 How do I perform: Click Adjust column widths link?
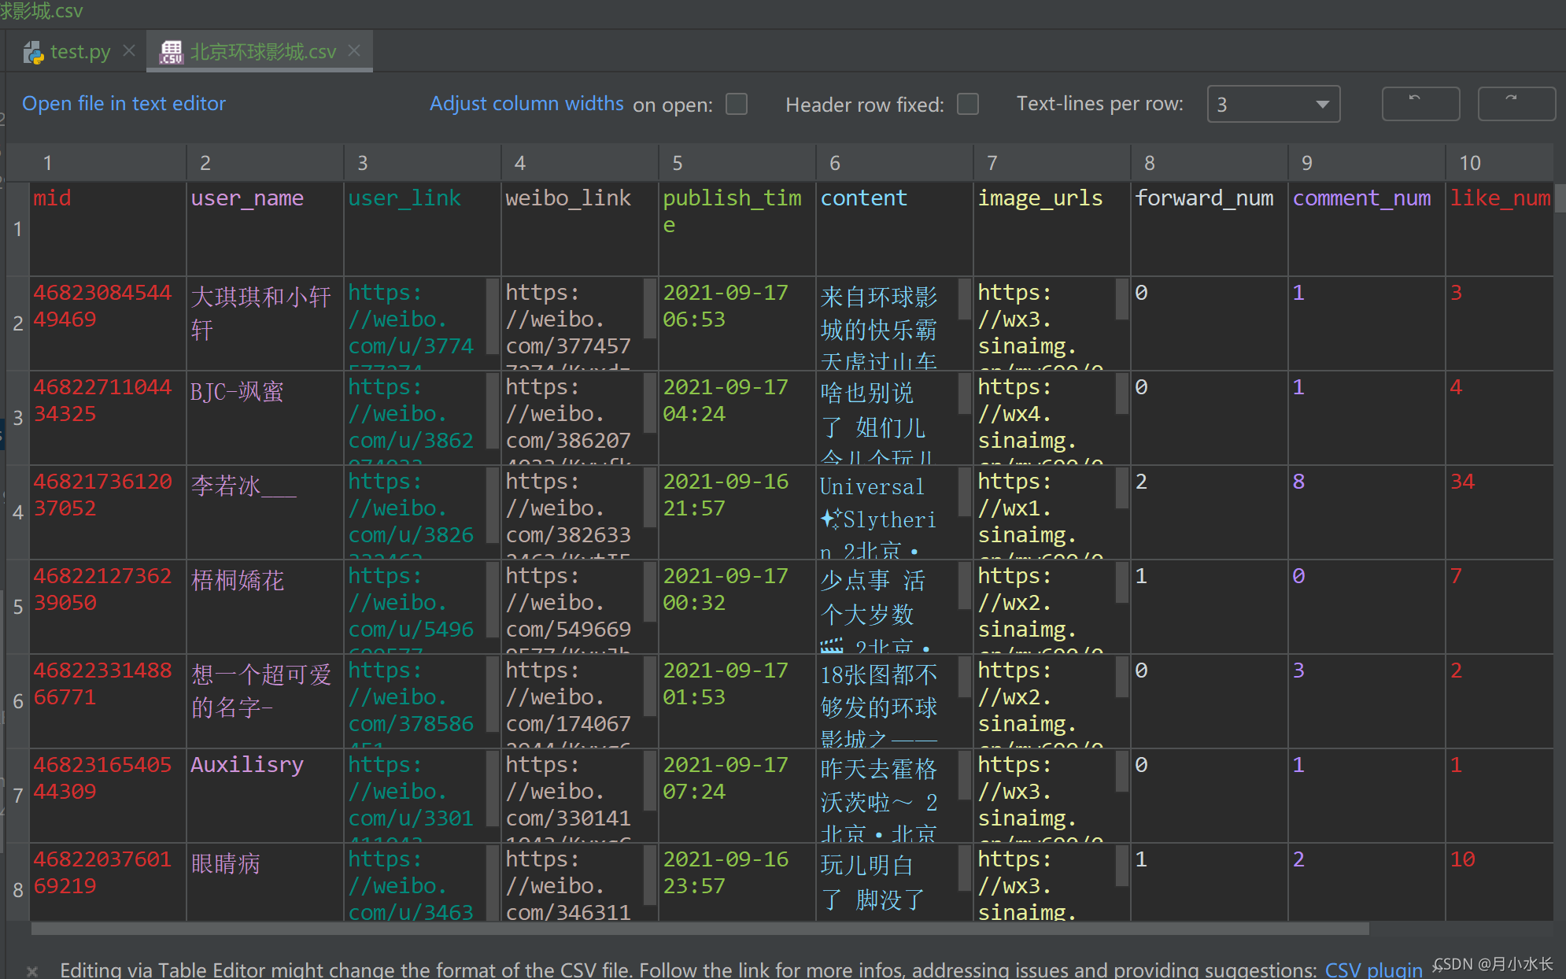click(526, 104)
